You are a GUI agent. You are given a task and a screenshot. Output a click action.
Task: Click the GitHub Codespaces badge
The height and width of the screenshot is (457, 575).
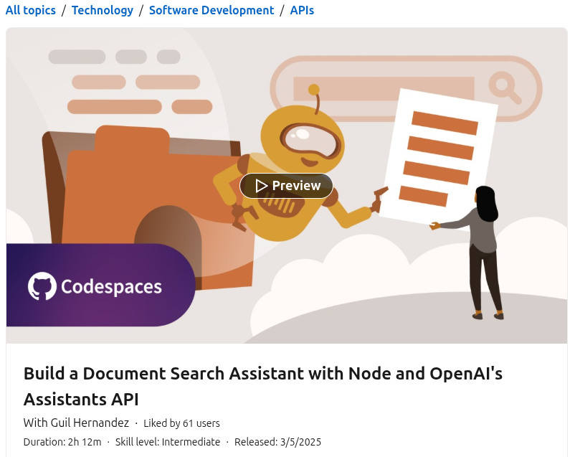(100, 286)
